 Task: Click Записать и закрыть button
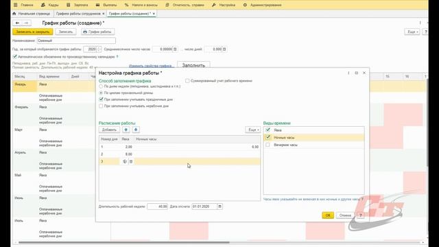pyautogui.click(x=32, y=32)
